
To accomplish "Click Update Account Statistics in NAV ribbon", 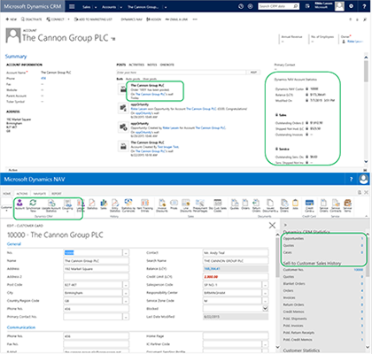I will (51, 205).
